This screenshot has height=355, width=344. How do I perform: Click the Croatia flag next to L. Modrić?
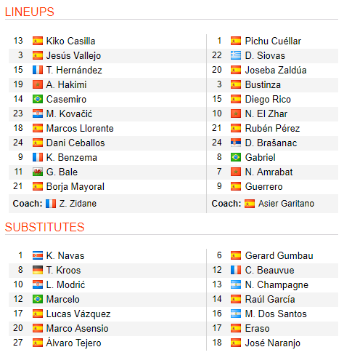pyautogui.click(x=38, y=284)
